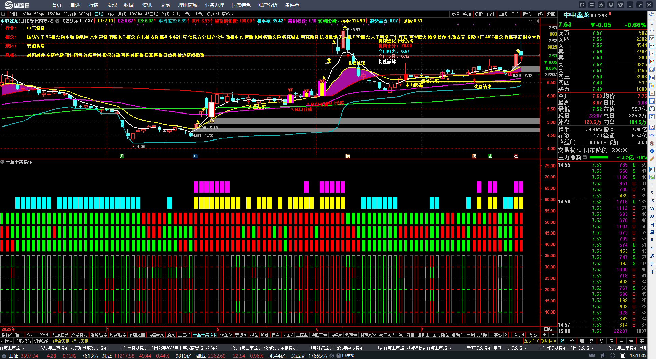Click the 图文F10 link
This screenshot has width=656, height=359.
(532, 341)
